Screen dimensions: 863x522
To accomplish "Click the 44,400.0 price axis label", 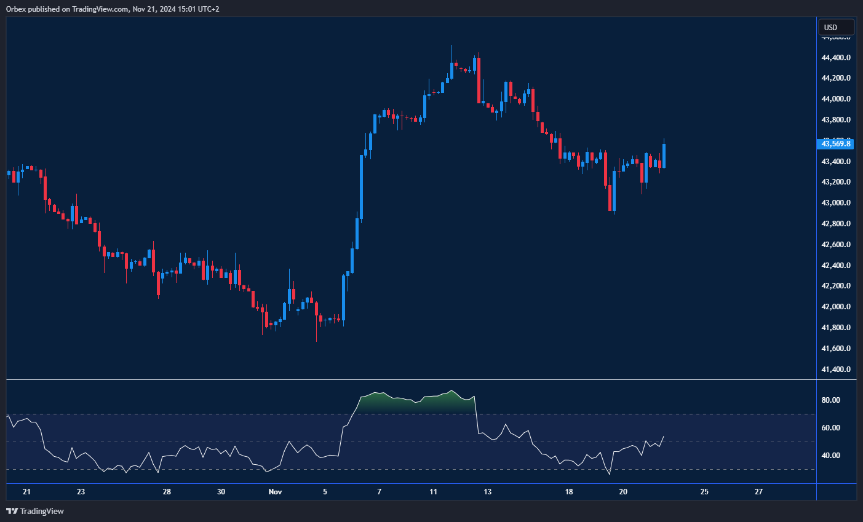I will [836, 58].
